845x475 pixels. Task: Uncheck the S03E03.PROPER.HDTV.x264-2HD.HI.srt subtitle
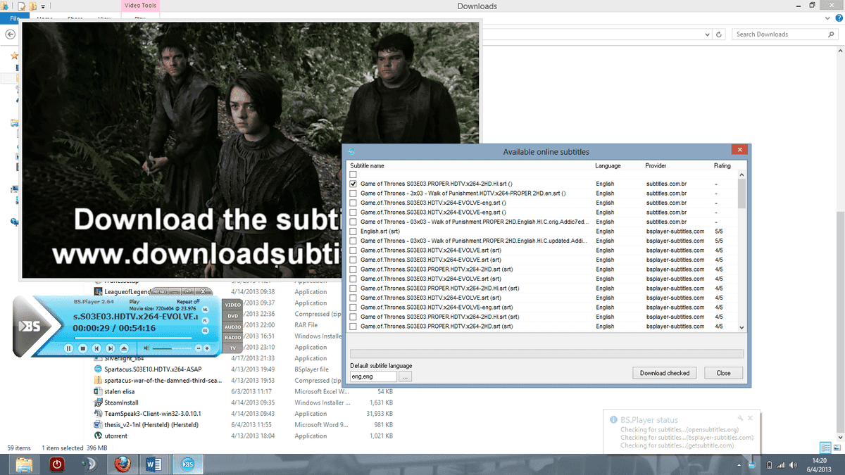[353, 184]
